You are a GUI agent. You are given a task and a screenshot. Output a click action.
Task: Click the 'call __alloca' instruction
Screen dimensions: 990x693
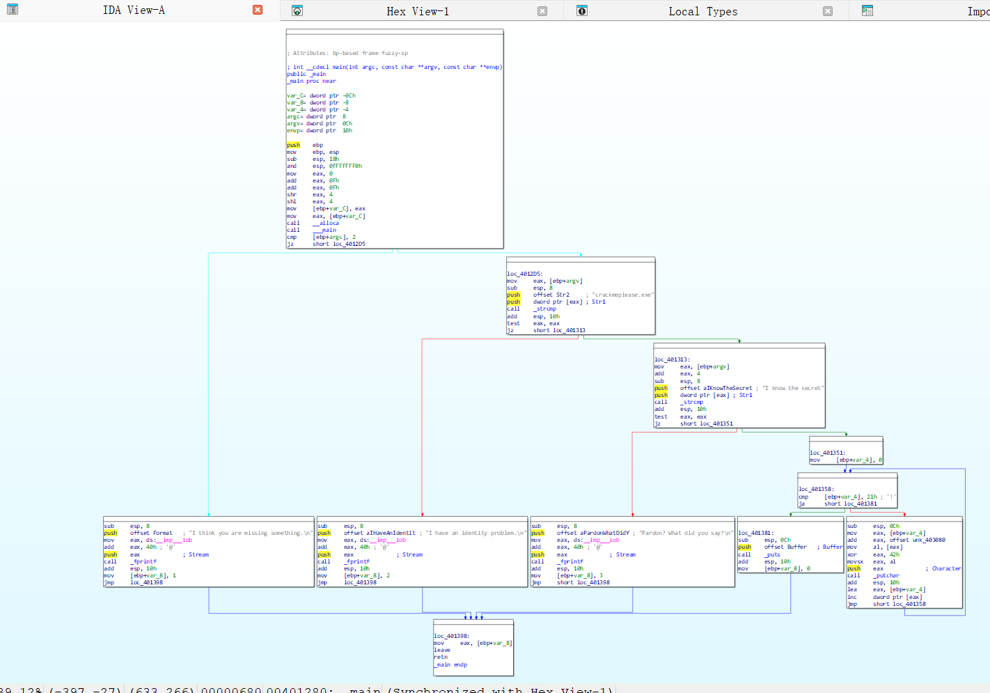(313, 223)
